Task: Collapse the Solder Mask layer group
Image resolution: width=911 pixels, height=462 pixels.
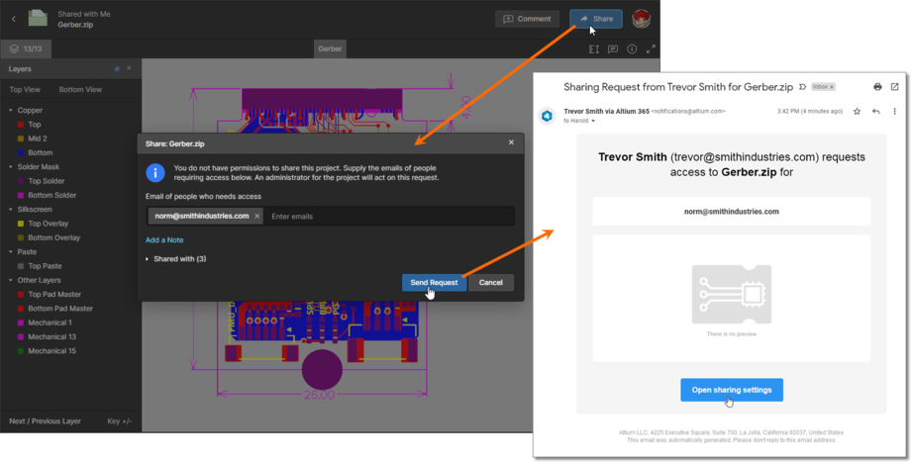Action: click(11, 167)
